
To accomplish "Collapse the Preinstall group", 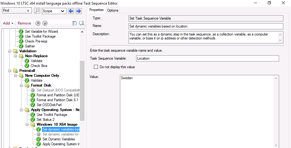I will click(x=10, y=71).
